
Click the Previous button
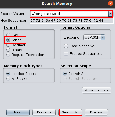[44, 112]
